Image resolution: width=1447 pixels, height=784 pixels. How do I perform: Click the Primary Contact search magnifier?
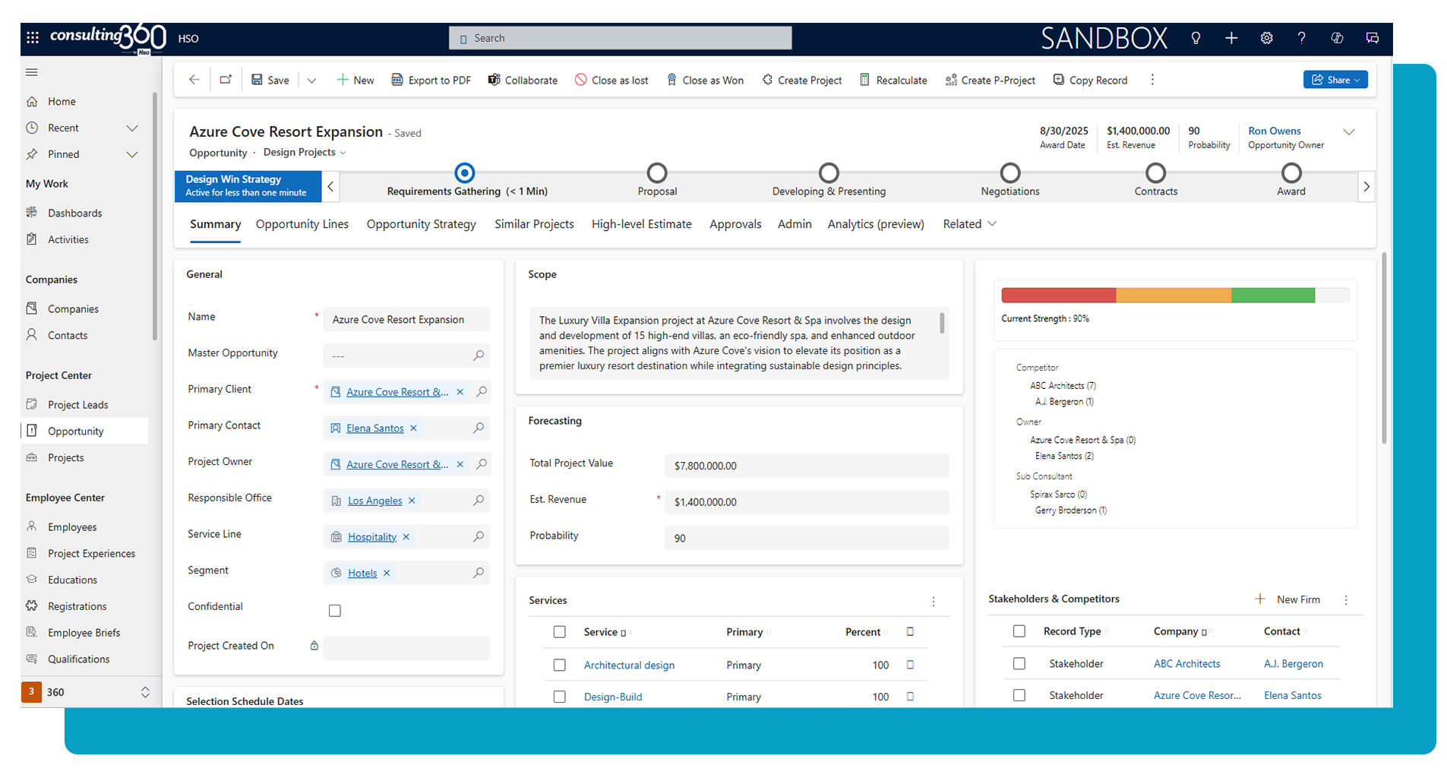tap(479, 428)
